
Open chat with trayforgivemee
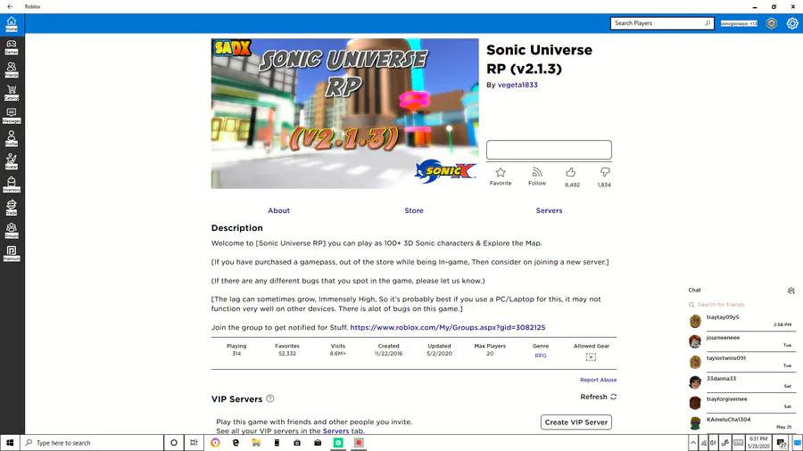click(741, 403)
